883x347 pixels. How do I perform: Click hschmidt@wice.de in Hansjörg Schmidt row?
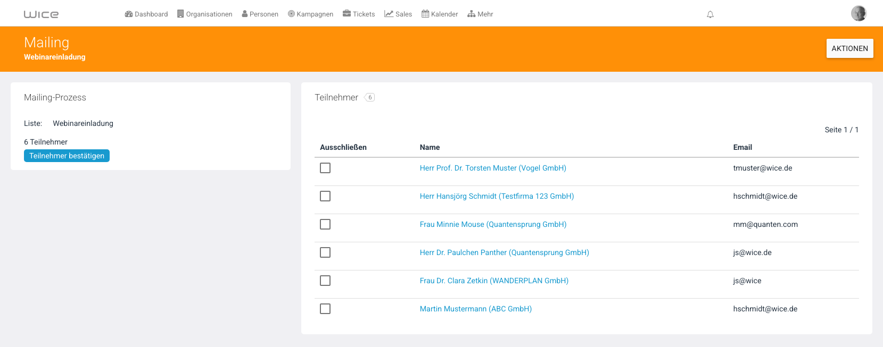[x=765, y=196]
